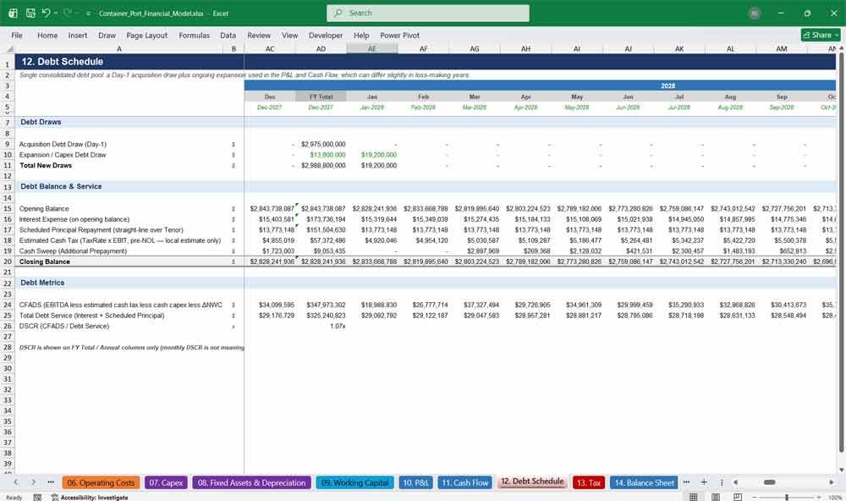Click into the Search box

[428, 13]
